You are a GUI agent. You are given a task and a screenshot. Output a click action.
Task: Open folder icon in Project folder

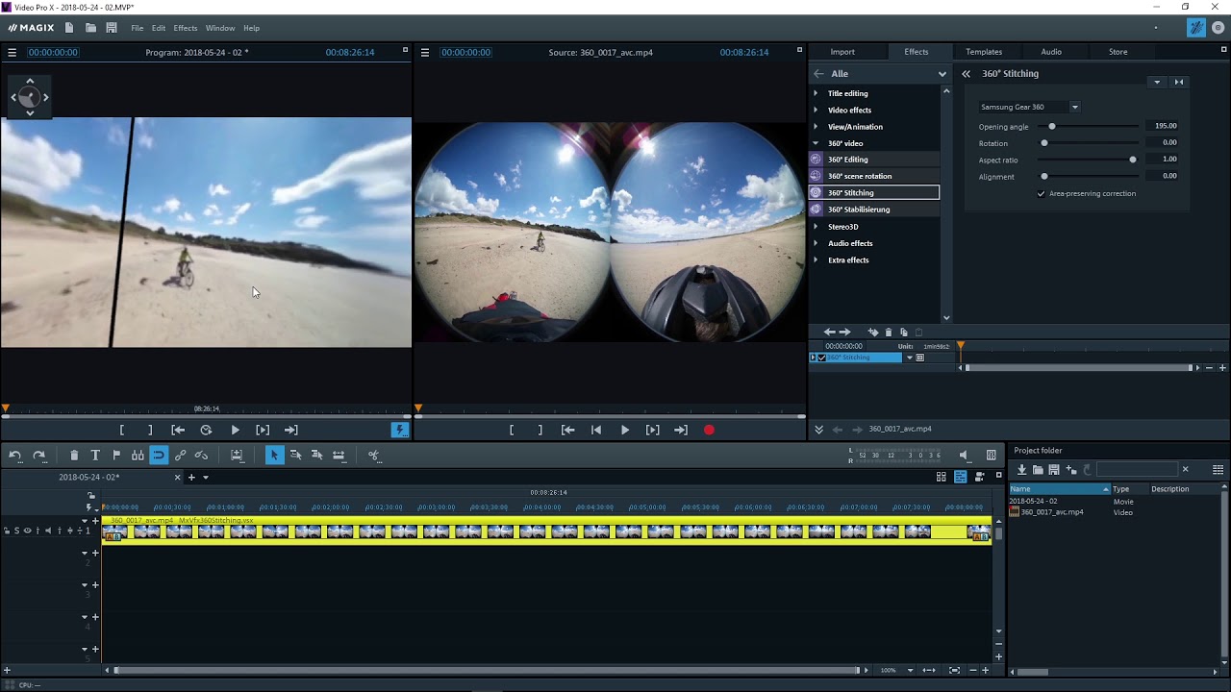(x=1038, y=469)
